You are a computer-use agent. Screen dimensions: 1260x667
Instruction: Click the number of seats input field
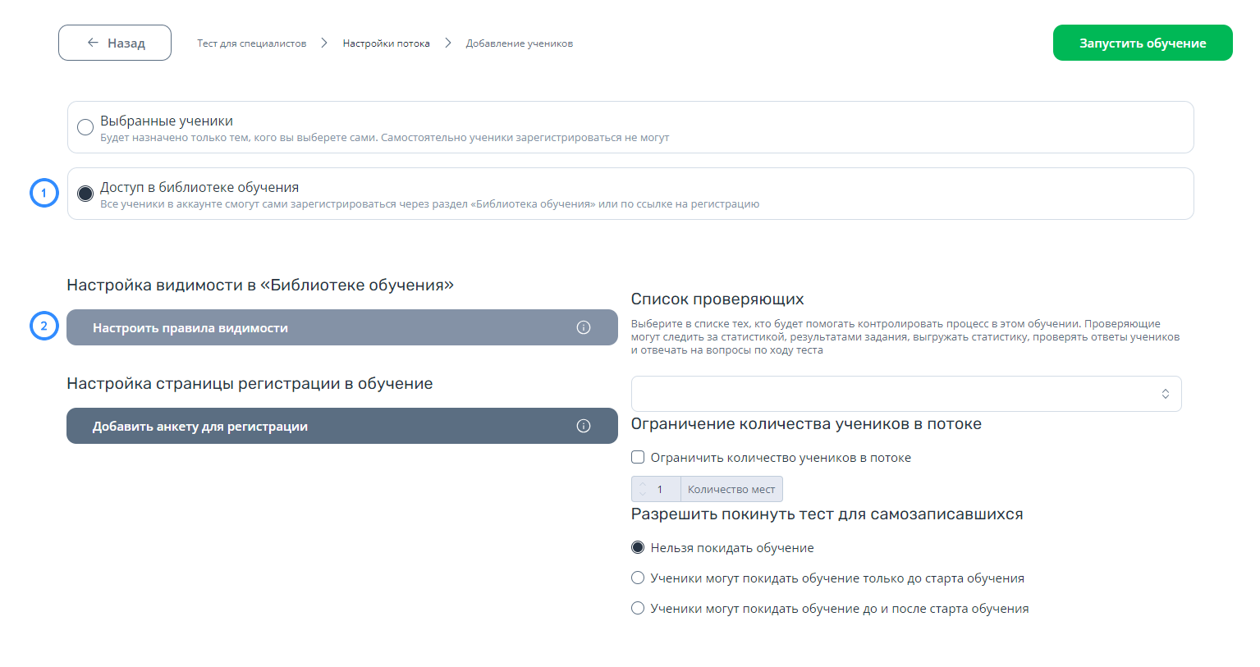(656, 489)
